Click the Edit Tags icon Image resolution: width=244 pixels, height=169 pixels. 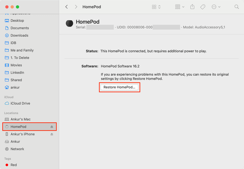pos(203,7)
